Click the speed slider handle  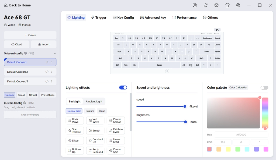[185, 106]
